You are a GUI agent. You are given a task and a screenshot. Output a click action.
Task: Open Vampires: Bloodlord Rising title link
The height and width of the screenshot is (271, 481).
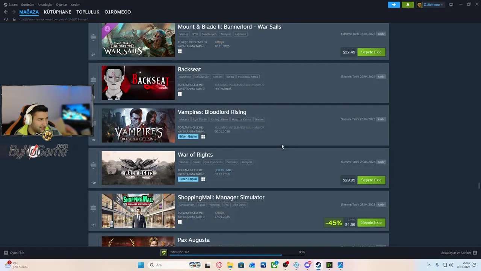click(x=212, y=112)
